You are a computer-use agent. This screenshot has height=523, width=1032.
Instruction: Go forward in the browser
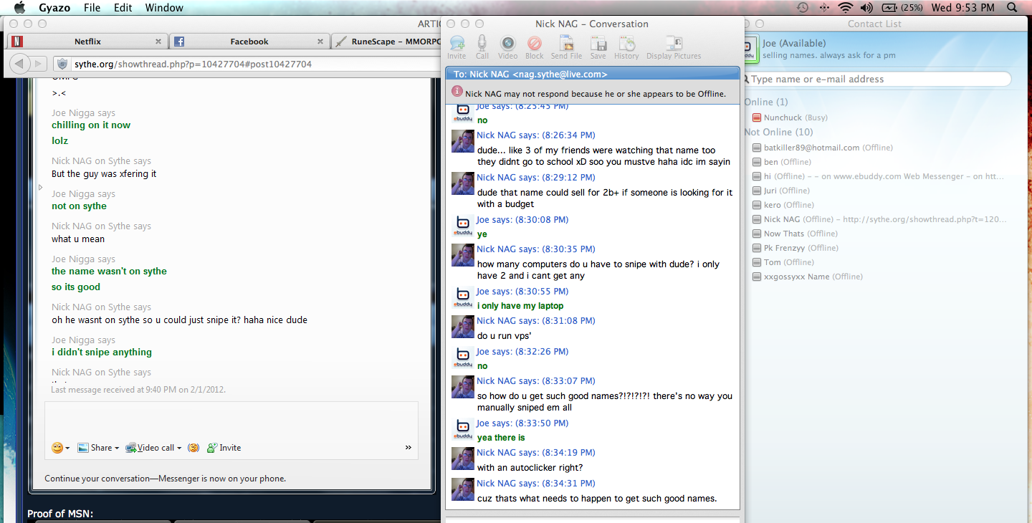click(x=39, y=64)
